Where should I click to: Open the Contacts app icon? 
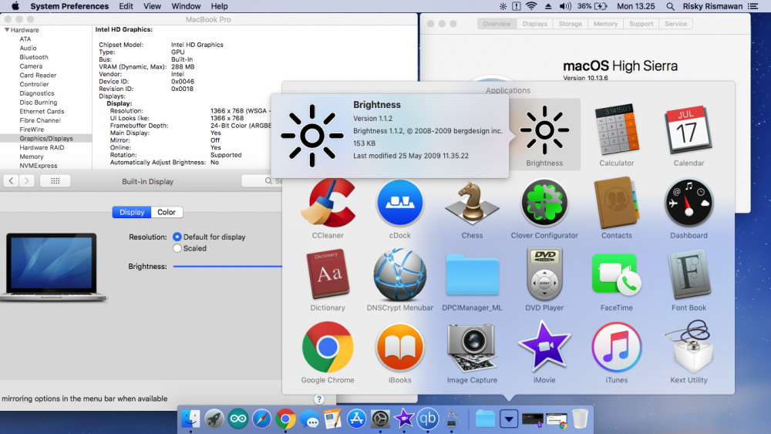(616, 203)
